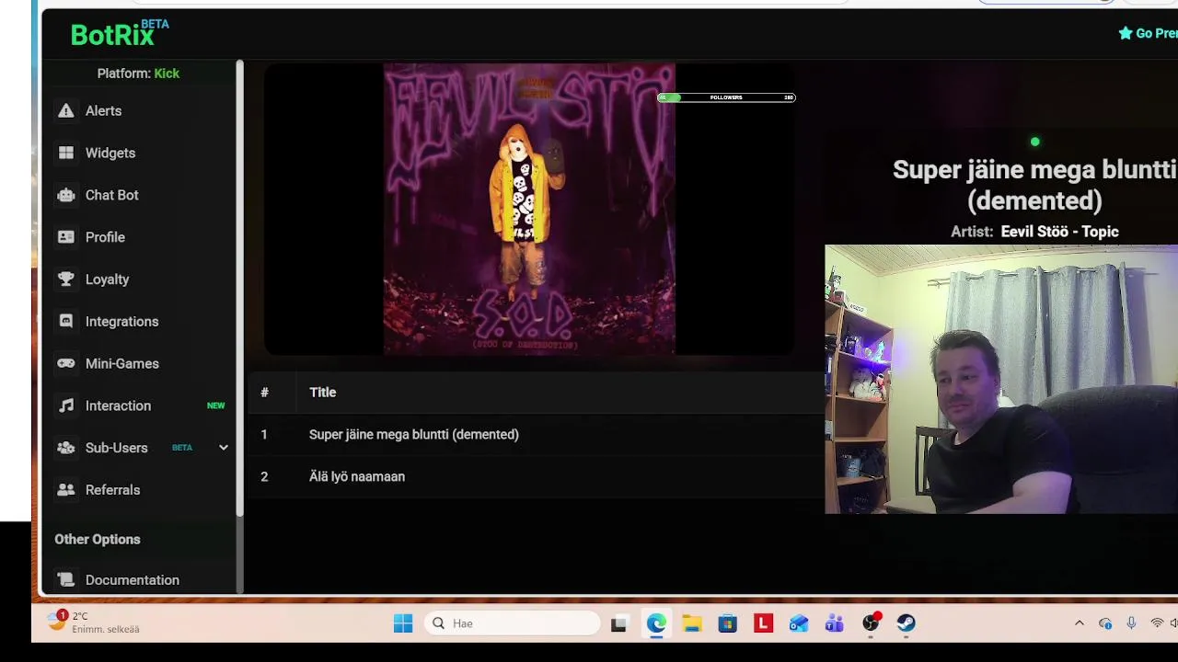Select song row Super jäine mega bluntti
This screenshot has width=1178, height=662.
[x=536, y=434]
